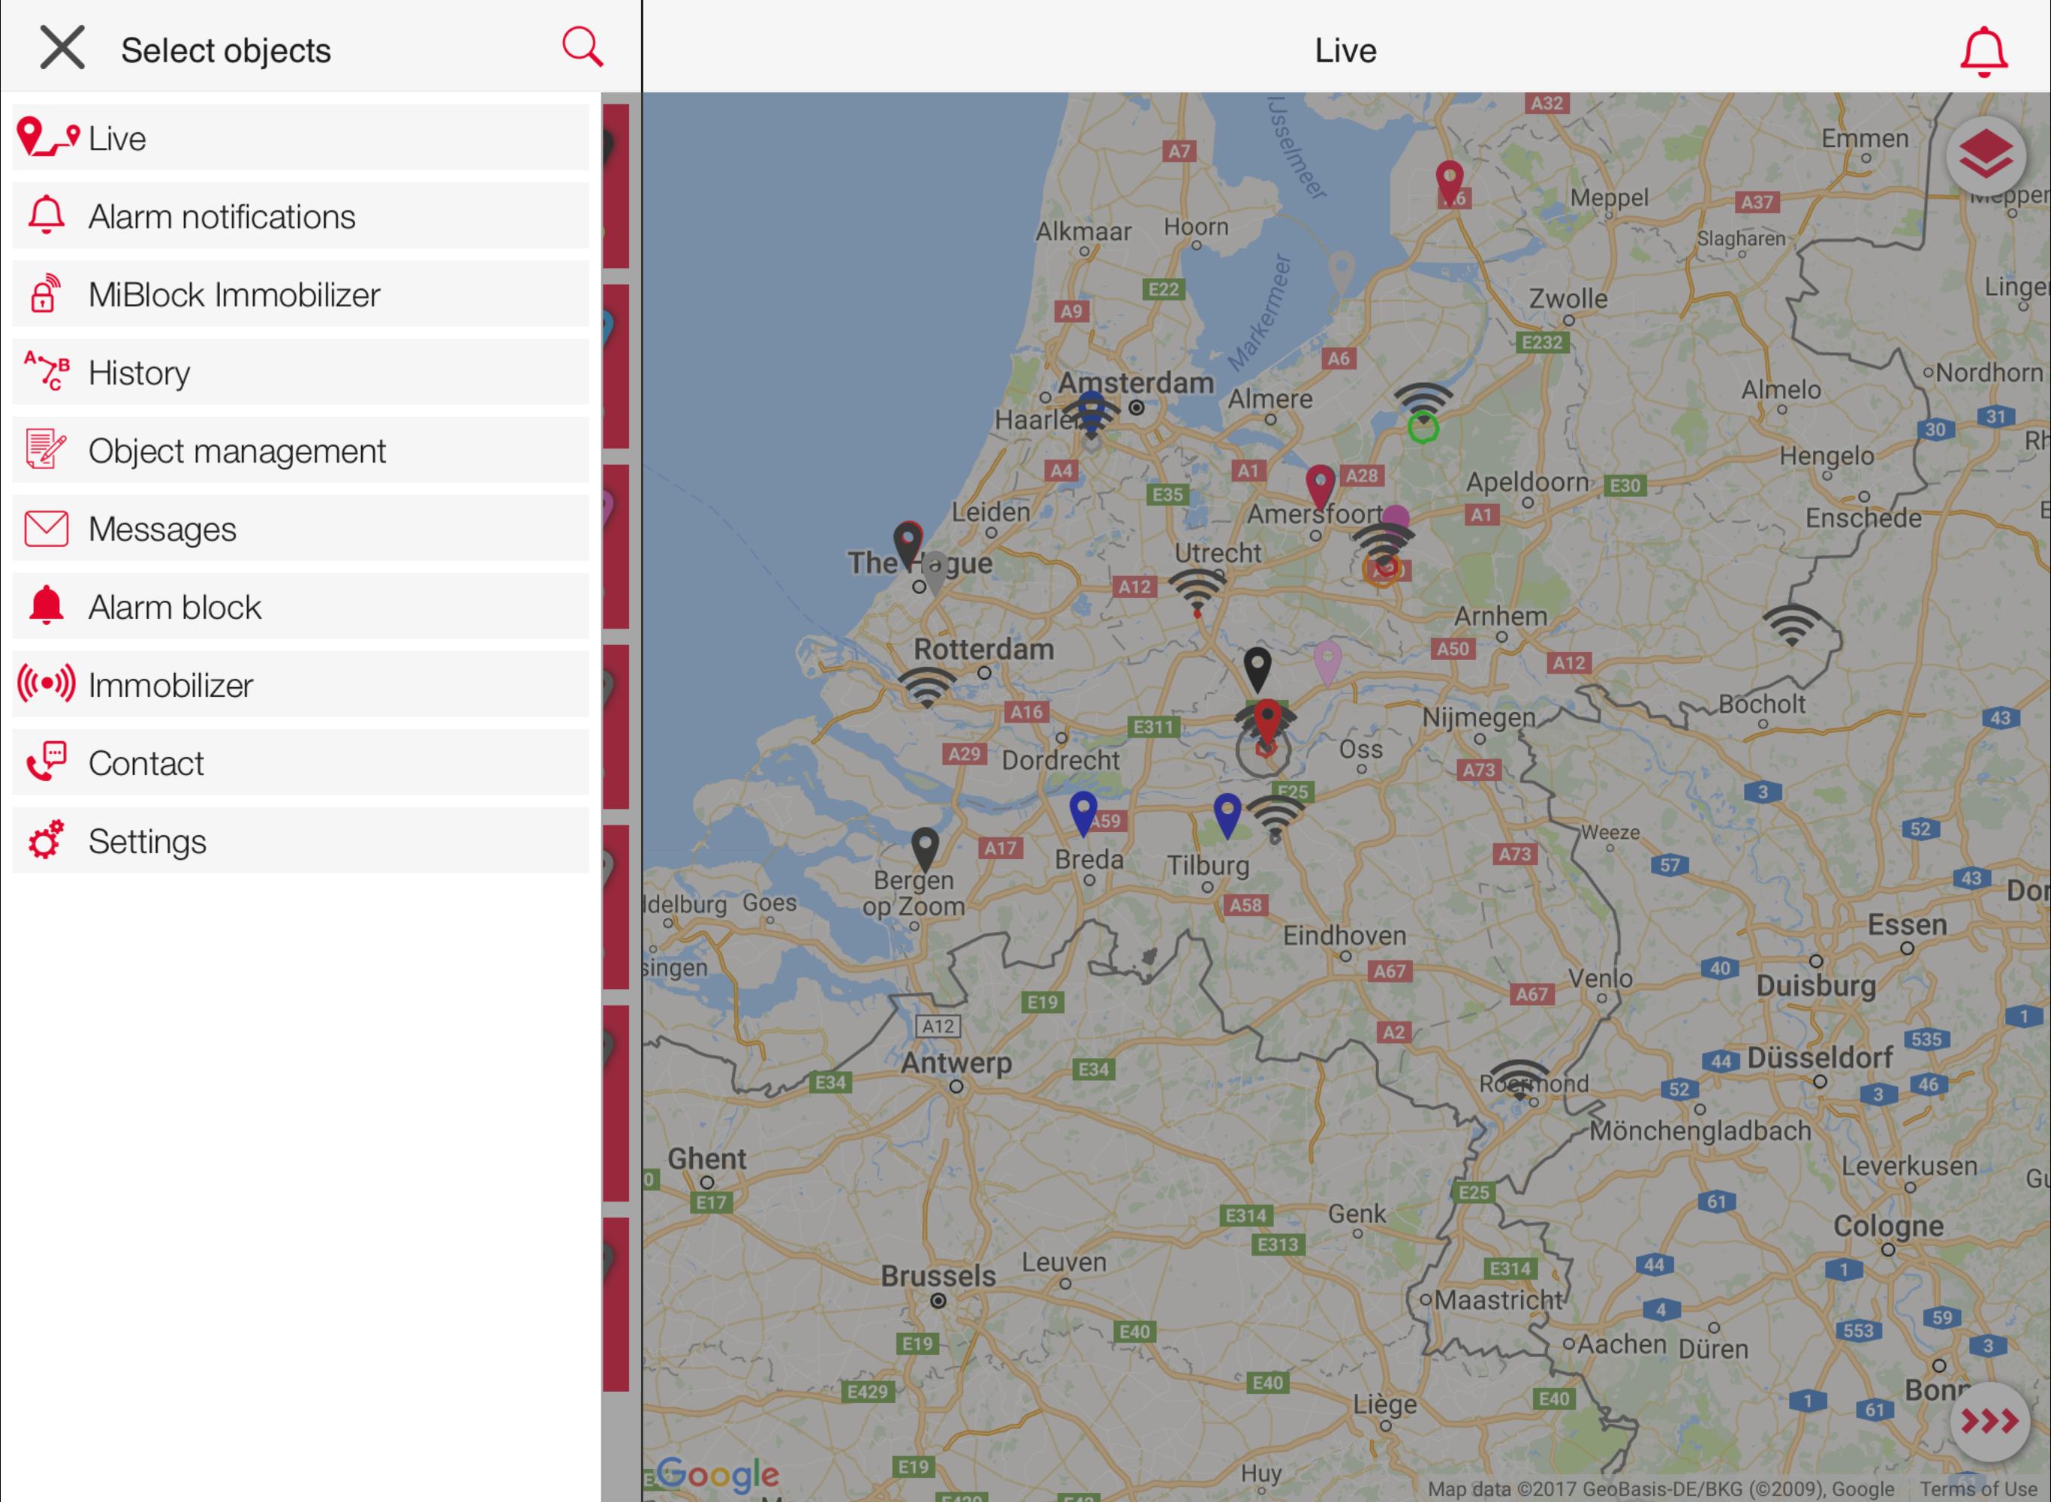Open the Immobilizer menu entry

pos(301,685)
